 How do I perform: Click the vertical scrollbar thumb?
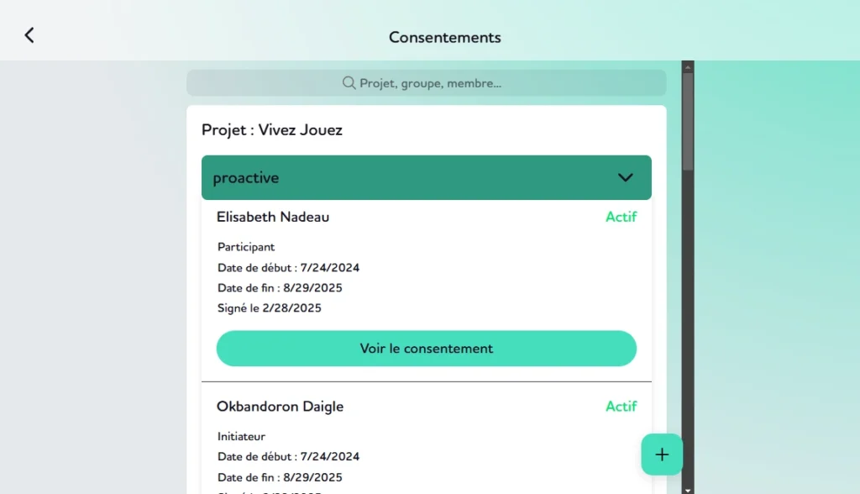click(x=688, y=121)
